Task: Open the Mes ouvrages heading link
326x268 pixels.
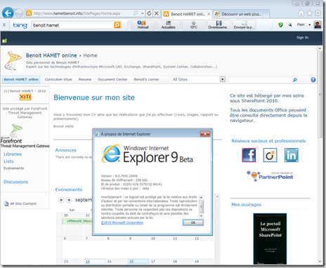Action: 246,205
